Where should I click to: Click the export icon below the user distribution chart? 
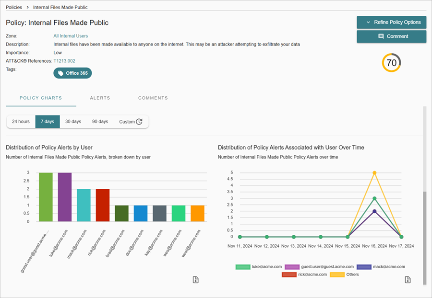pyautogui.click(x=195, y=279)
